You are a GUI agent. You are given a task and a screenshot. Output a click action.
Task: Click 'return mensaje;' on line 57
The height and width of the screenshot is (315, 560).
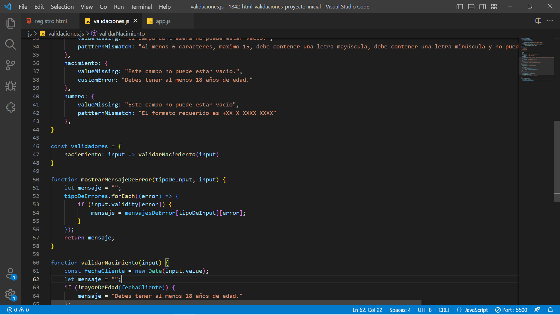click(x=89, y=238)
